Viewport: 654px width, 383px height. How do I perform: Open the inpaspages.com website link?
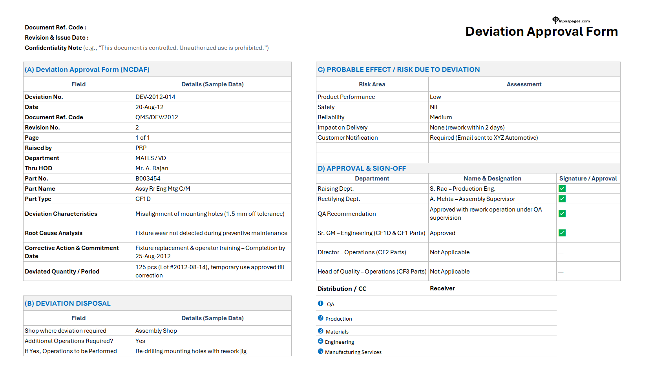(x=573, y=21)
